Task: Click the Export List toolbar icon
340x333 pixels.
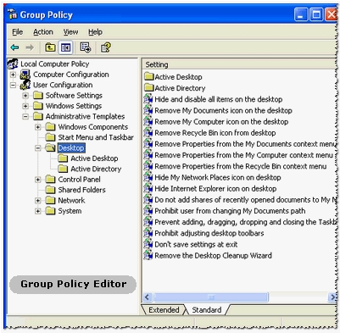Action: [86, 47]
